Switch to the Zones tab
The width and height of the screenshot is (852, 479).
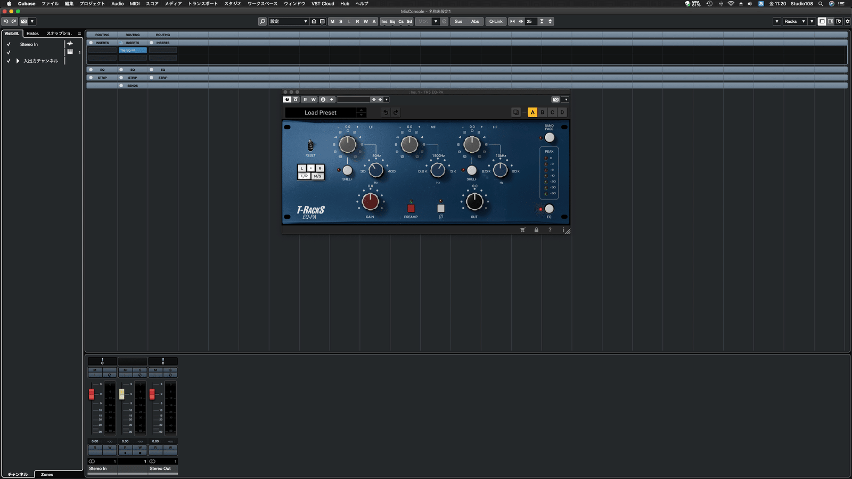47,474
